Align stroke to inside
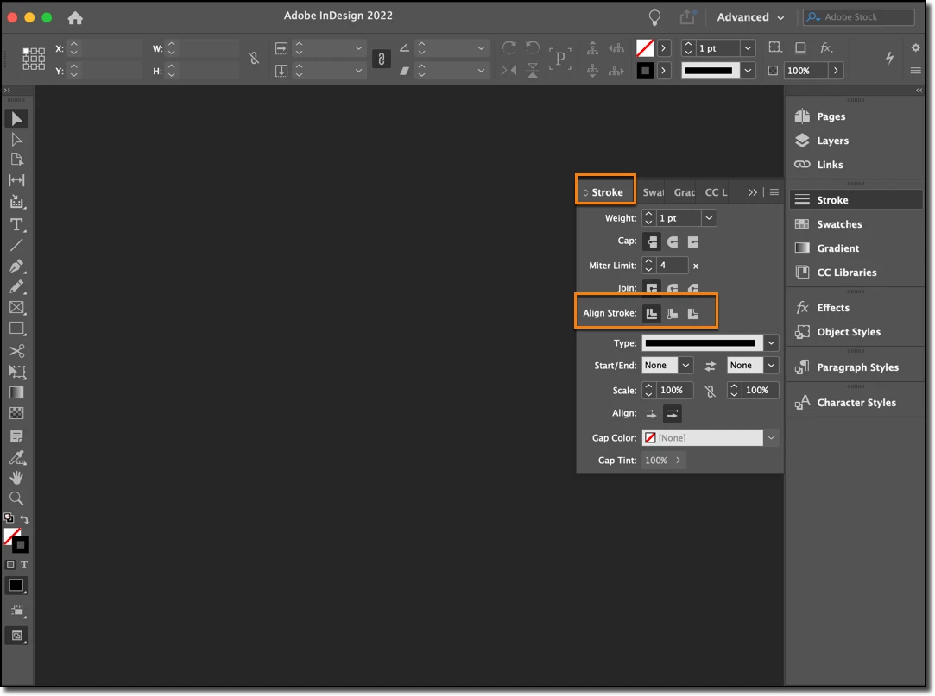935x696 pixels. [673, 313]
